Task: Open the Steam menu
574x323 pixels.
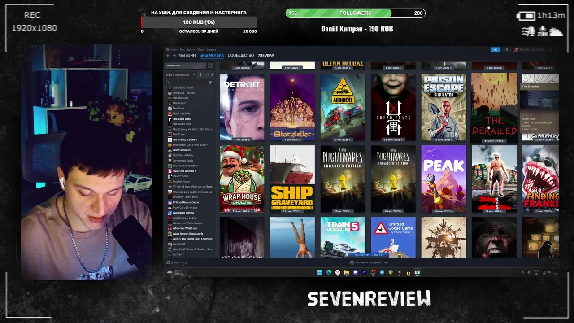Action: tap(172, 49)
